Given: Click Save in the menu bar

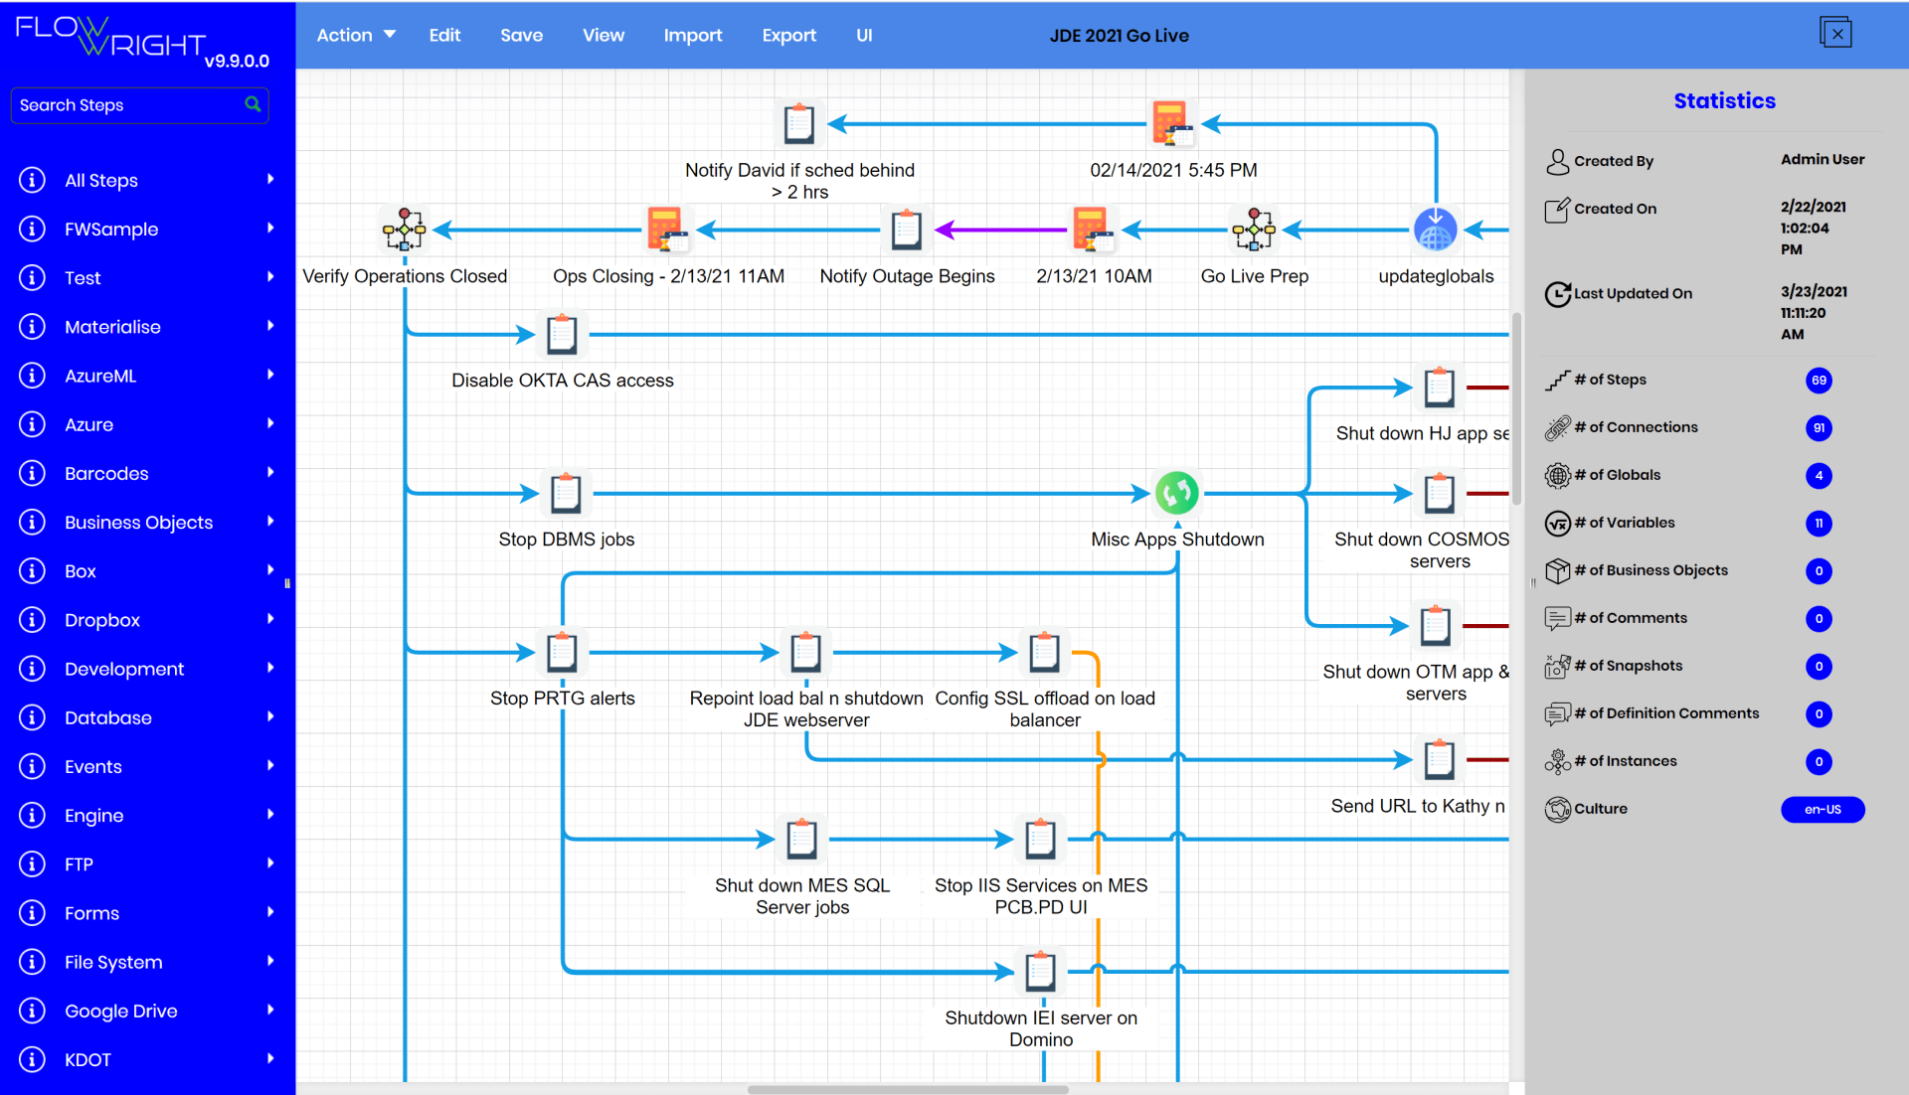Looking at the screenshot, I should coord(521,35).
